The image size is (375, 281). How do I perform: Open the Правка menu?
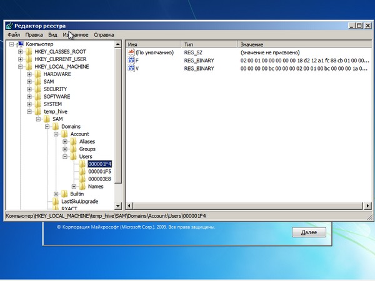coord(34,35)
